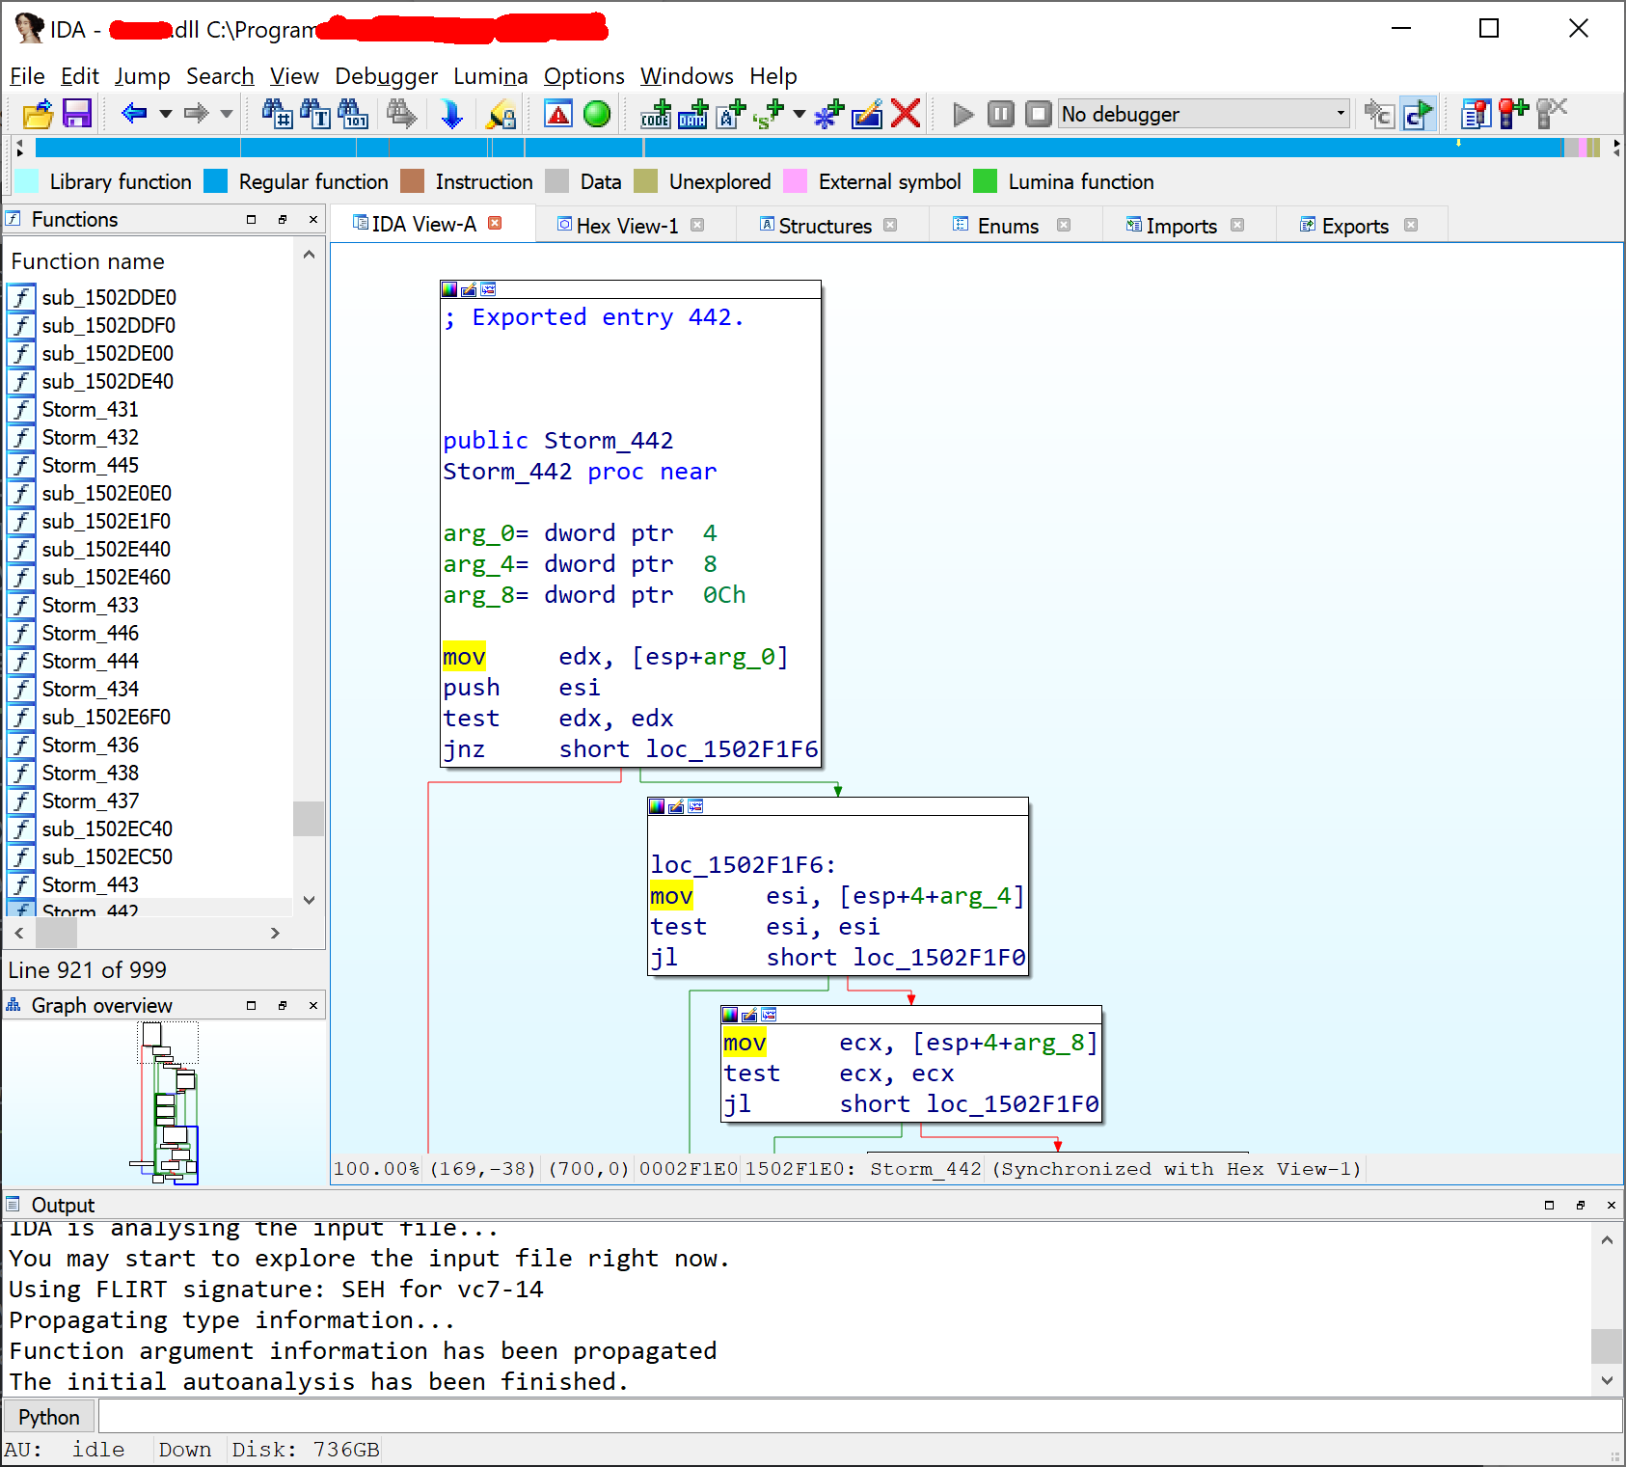Open the back-navigation history dropdown arrow
Screen dimensions: 1626x1467
click(166, 114)
